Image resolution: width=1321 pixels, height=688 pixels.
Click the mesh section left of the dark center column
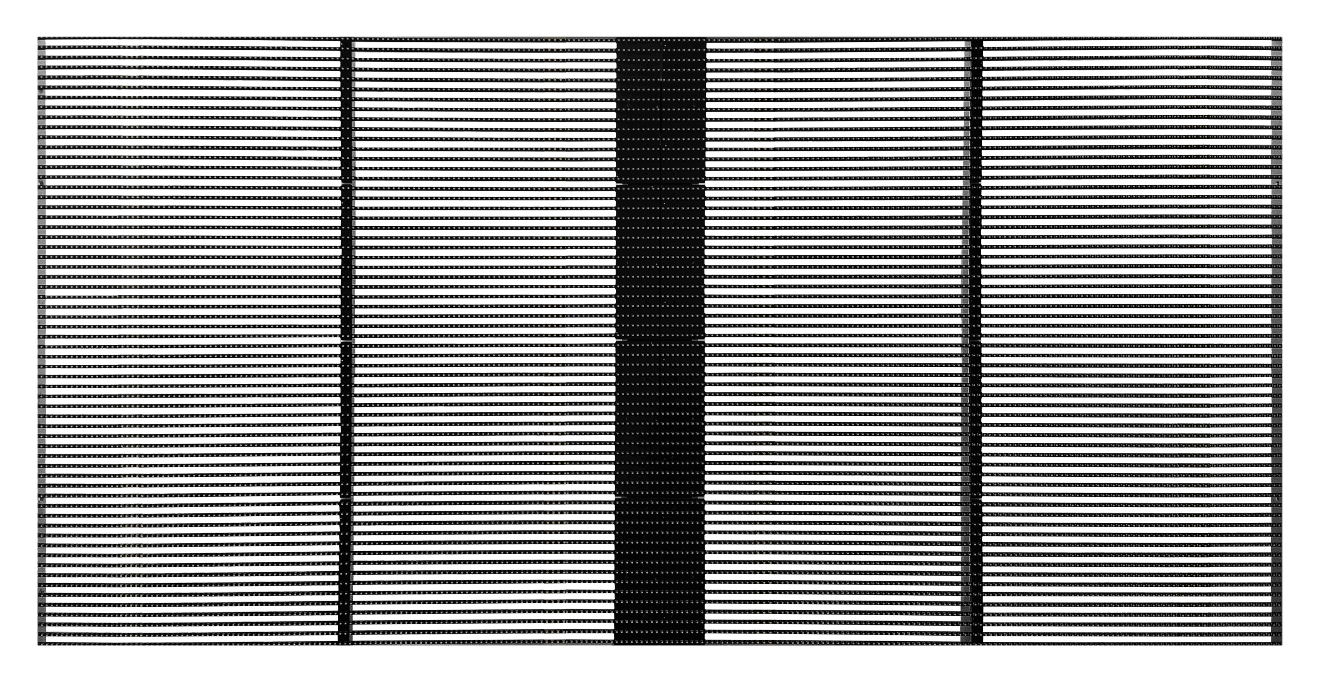(483, 341)
